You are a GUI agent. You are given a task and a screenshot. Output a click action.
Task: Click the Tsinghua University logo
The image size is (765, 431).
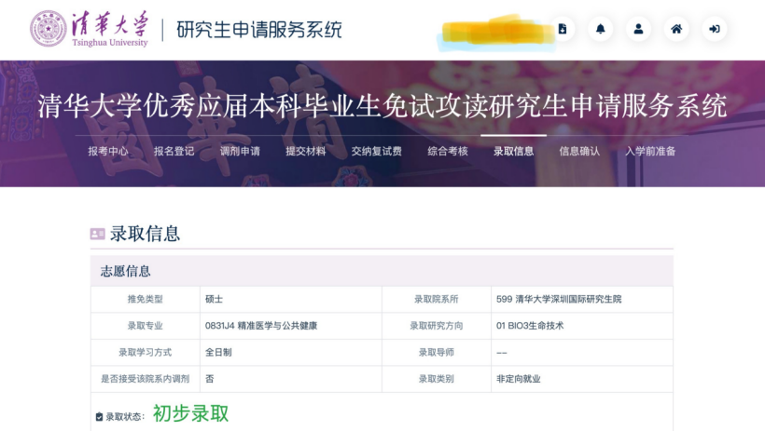[89, 29]
